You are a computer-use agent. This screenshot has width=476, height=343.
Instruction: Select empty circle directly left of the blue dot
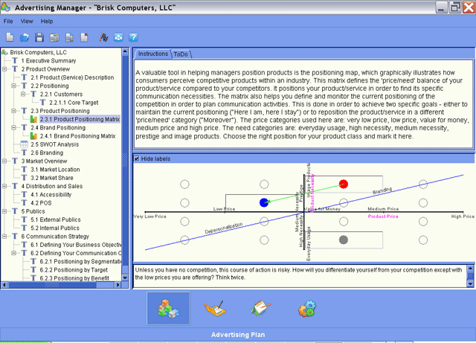184,202
